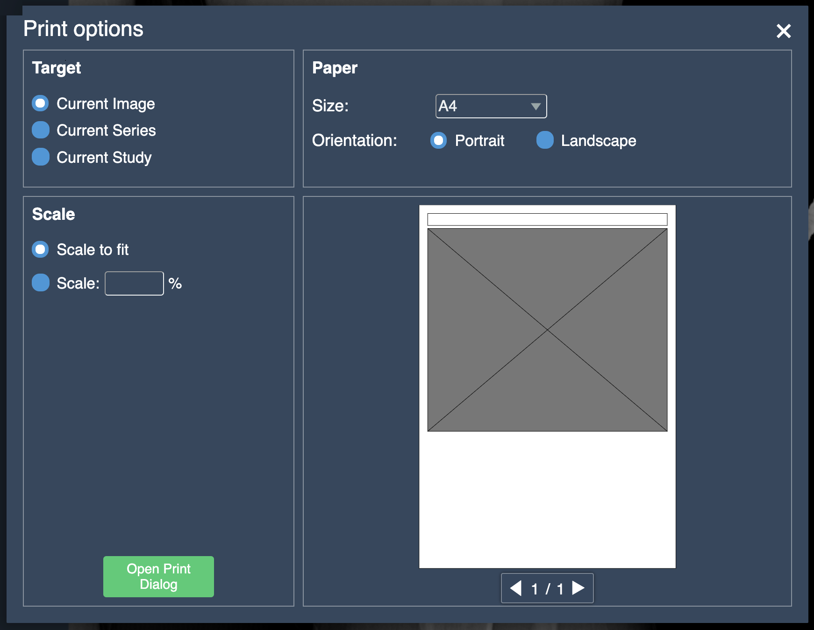Click the 1 / 1 page counter
The width and height of the screenshot is (814, 630).
click(x=547, y=588)
